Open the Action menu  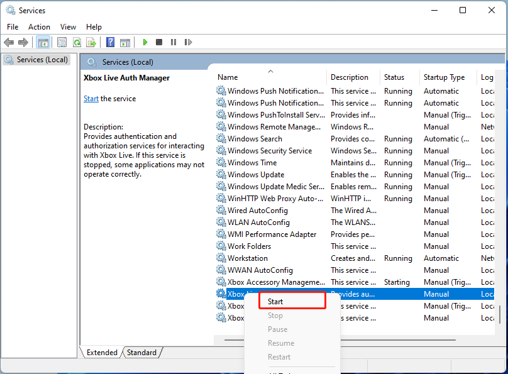pyautogui.click(x=39, y=26)
